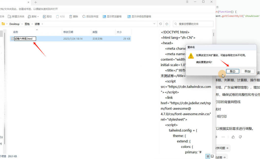The height and width of the screenshot is (159, 260).
Task: Select 试卷 in the breadcrumb path
Action: 37,24
